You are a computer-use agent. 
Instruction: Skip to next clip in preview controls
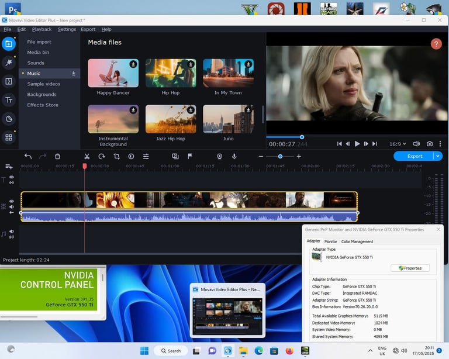375,144
